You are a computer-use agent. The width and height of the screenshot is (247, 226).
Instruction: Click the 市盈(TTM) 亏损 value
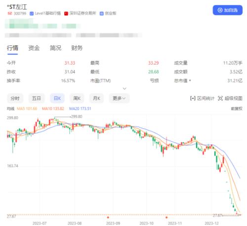154,81
